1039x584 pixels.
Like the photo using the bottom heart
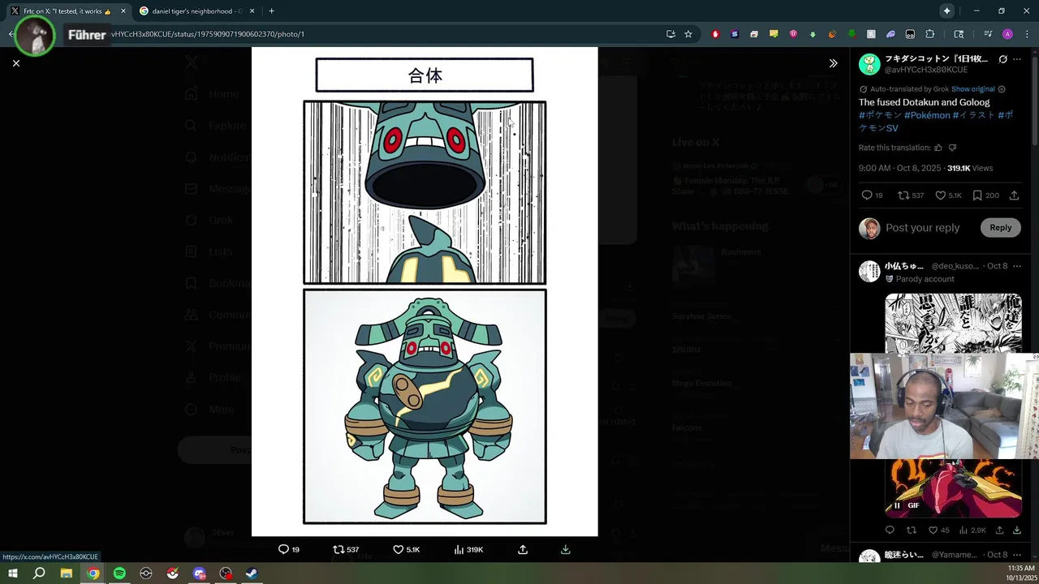(x=406, y=549)
